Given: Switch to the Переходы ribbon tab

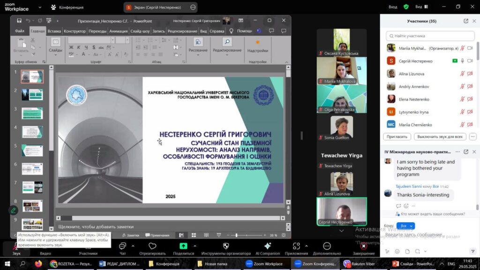Looking at the screenshot, I should pyautogui.click(x=97, y=31).
